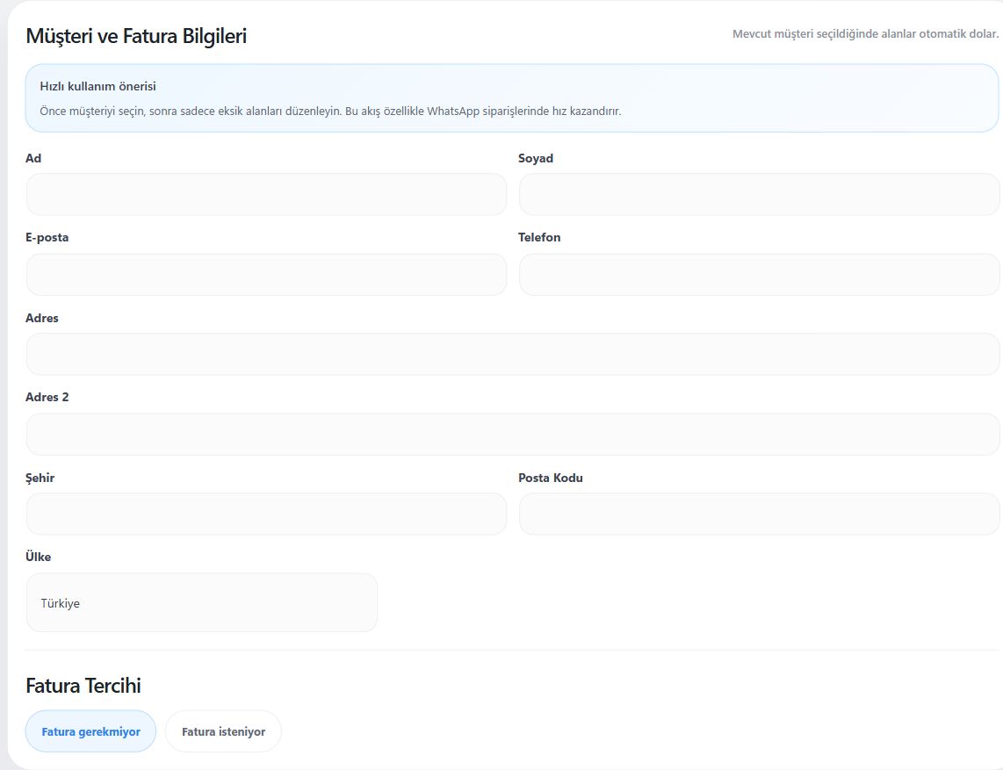Click the Mevcut müşteri seçildiğinde hint text
This screenshot has height=770, width=1003.
(865, 34)
